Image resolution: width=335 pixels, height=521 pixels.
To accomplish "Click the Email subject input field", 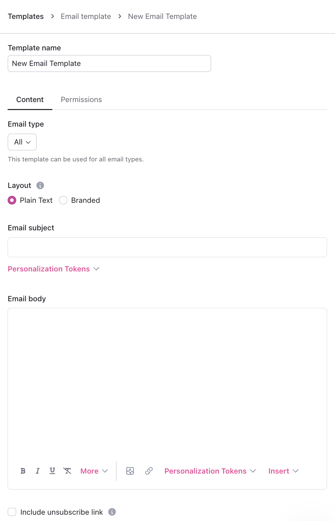I will click(167, 247).
